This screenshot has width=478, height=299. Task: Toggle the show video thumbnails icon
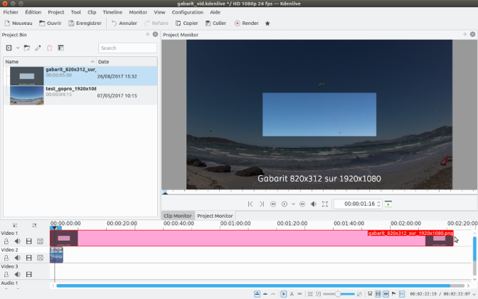pyautogui.click(x=378, y=294)
